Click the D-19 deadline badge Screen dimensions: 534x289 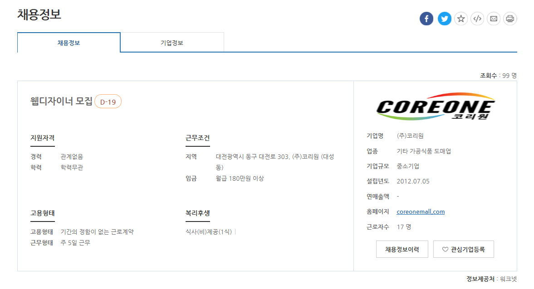(108, 102)
